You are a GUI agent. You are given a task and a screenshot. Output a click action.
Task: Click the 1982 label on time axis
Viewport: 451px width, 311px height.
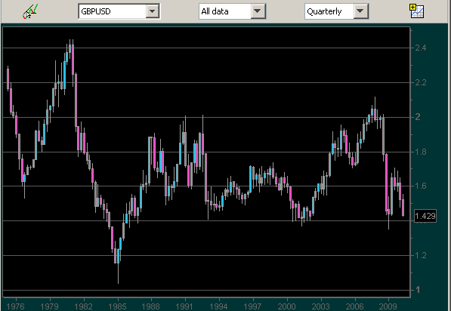click(83, 306)
